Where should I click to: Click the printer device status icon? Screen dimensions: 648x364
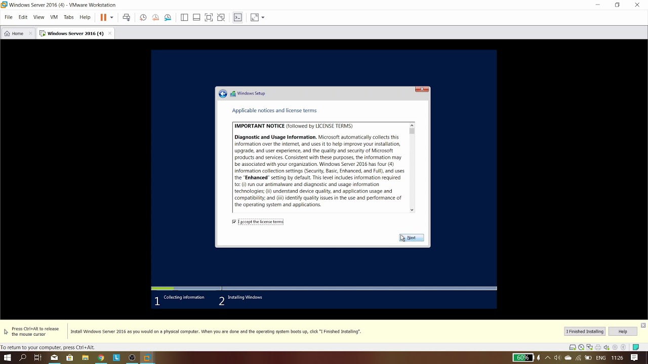tap(598, 347)
